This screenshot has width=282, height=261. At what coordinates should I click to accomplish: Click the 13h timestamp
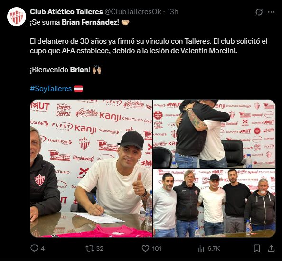[x=173, y=12]
